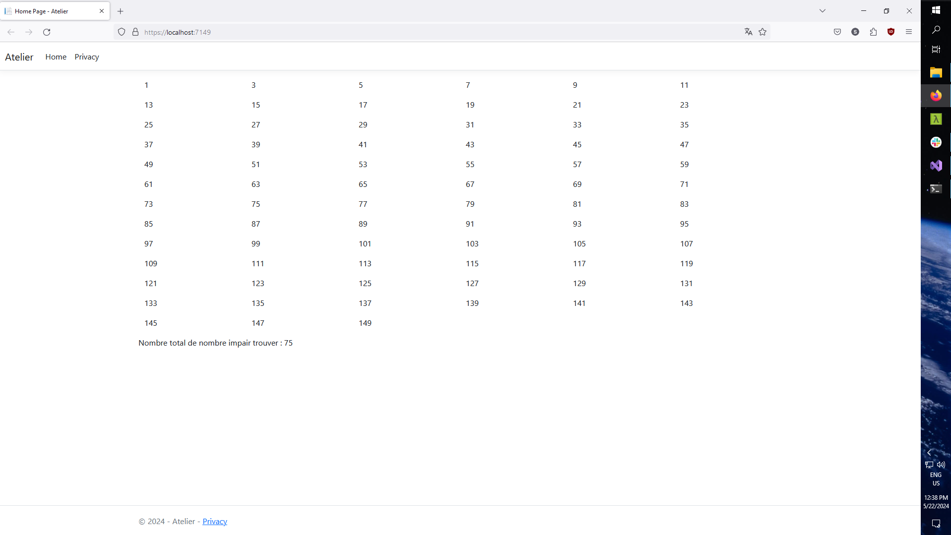The width and height of the screenshot is (951, 535).
Task: View site security info via the padlock icon
Action: (x=135, y=32)
